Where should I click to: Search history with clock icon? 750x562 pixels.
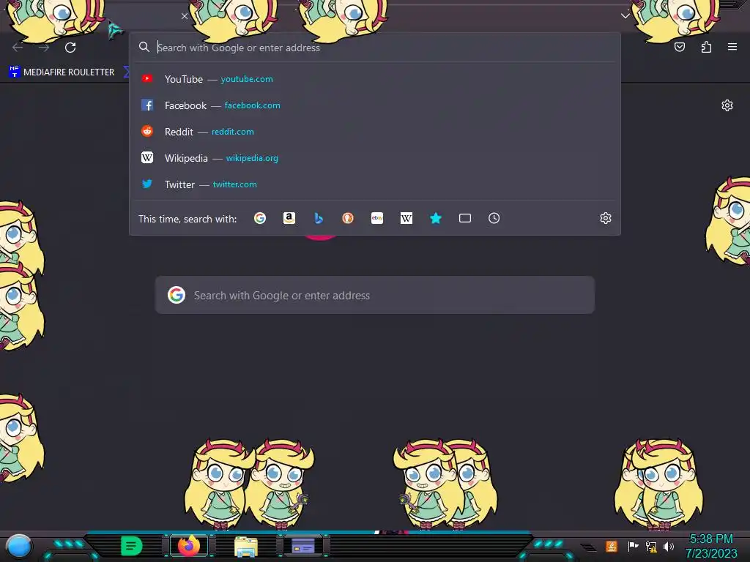pos(494,218)
